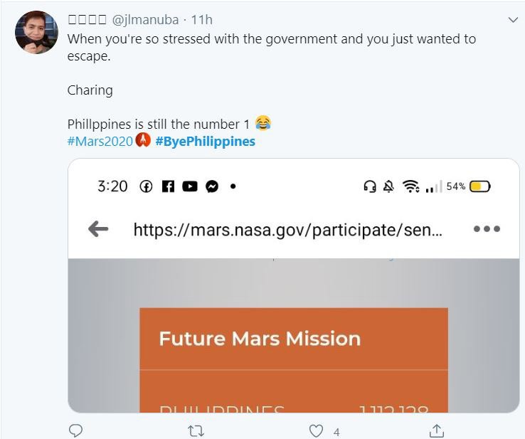Image resolution: width=525 pixels, height=439 pixels.
Task: Click the YouTube icon in phone status bar
Action: 189,186
